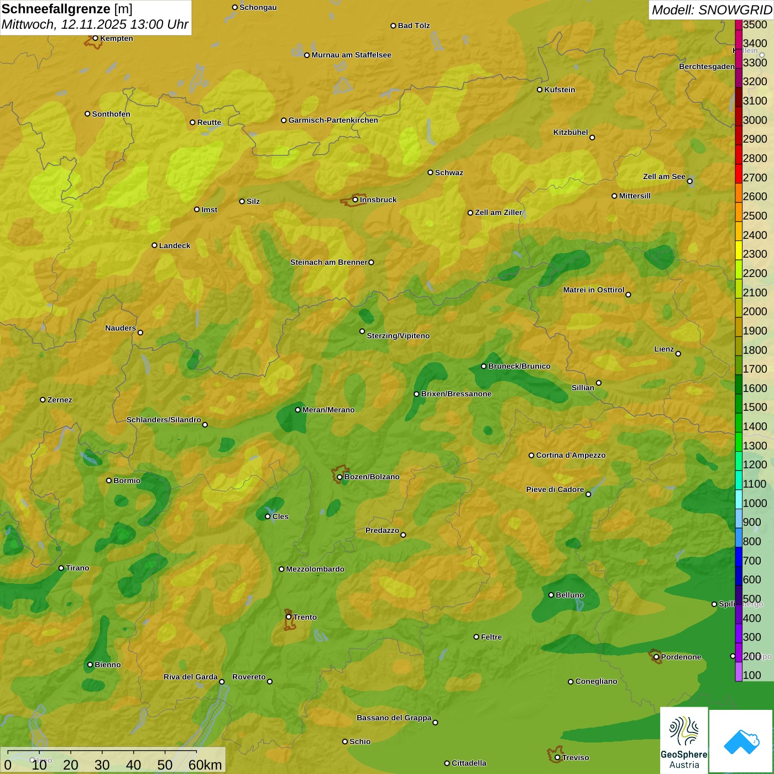This screenshot has width=774, height=774.
Task: Select the 3500 legend color swatch
Action: click(738, 24)
